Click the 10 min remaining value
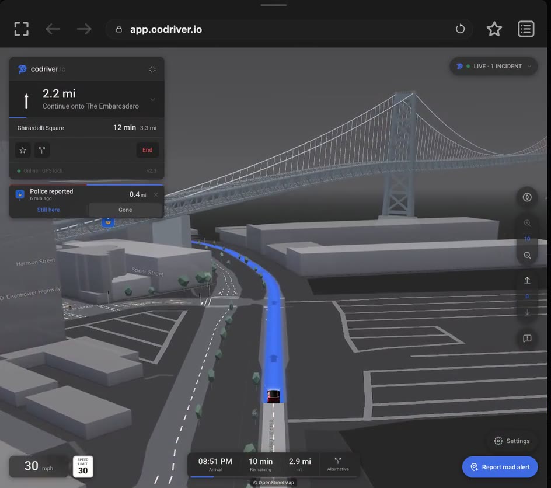 point(260,461)
